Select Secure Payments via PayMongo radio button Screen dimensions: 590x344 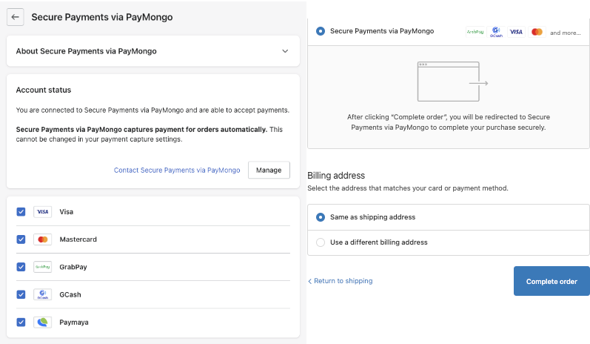coord(321,31)
